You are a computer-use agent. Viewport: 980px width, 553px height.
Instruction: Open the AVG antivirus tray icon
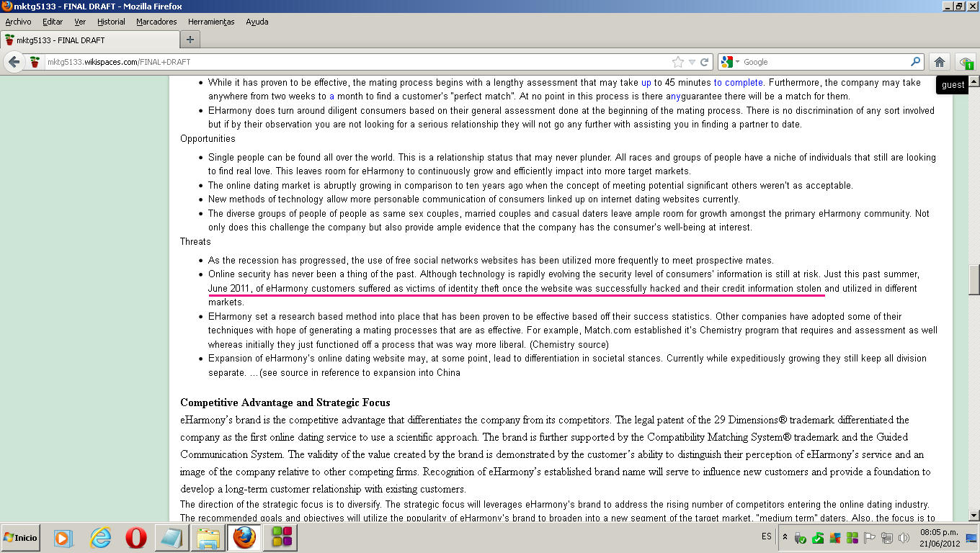point(835,538)
